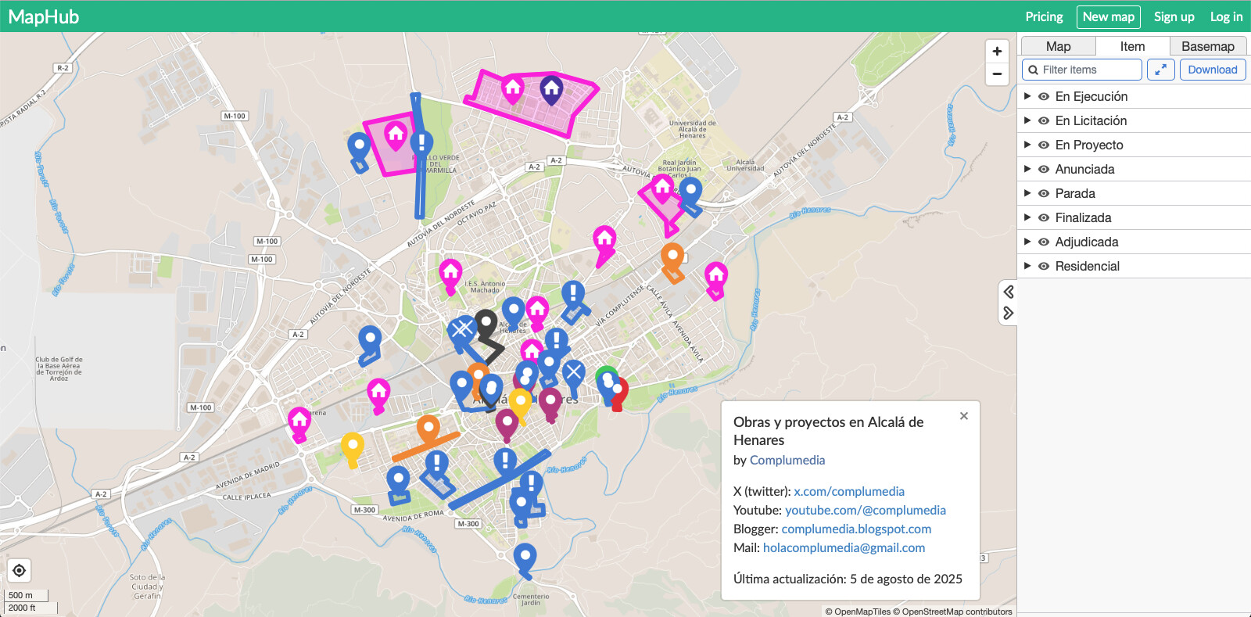Click the Download button
This screenshot has height=617, width=1251.
(x=1212, y=70)
